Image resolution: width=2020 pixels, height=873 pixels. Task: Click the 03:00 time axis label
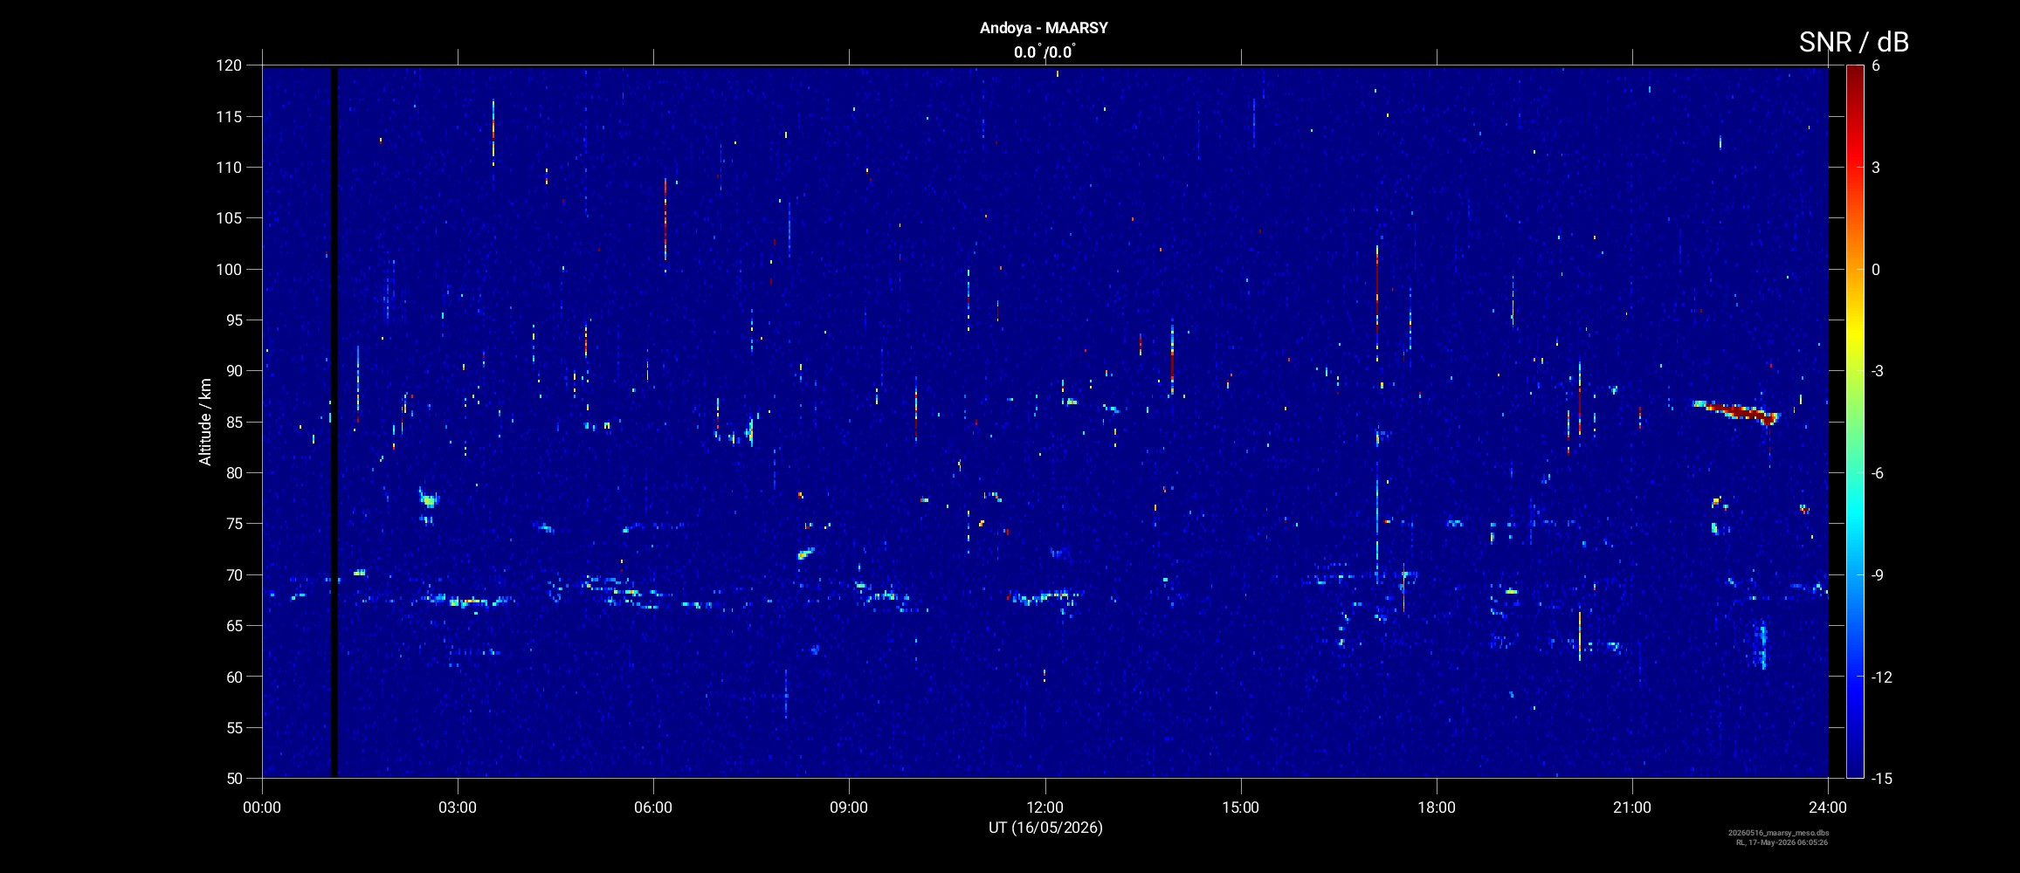tap(458, 808)
